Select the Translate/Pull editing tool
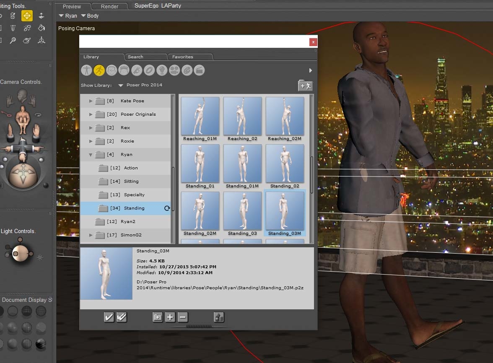 tap(27, 16)
